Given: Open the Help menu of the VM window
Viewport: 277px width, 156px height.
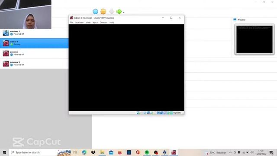Looking at the screenshot, I should tap(112, 23).
